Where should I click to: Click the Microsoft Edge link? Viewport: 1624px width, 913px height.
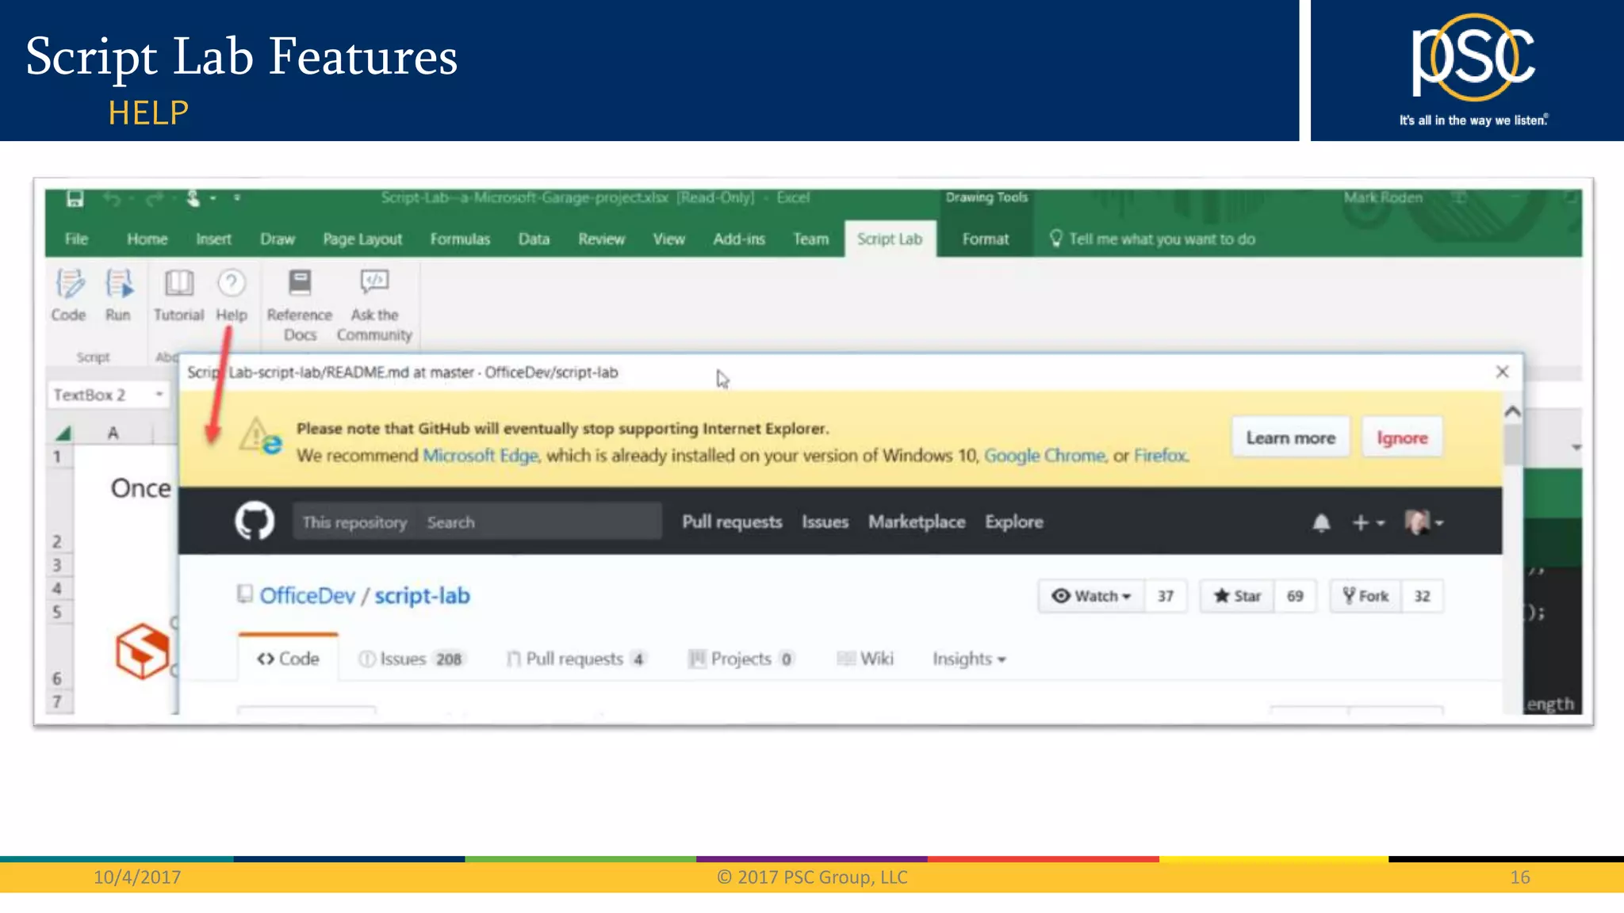tap(481, 456)
